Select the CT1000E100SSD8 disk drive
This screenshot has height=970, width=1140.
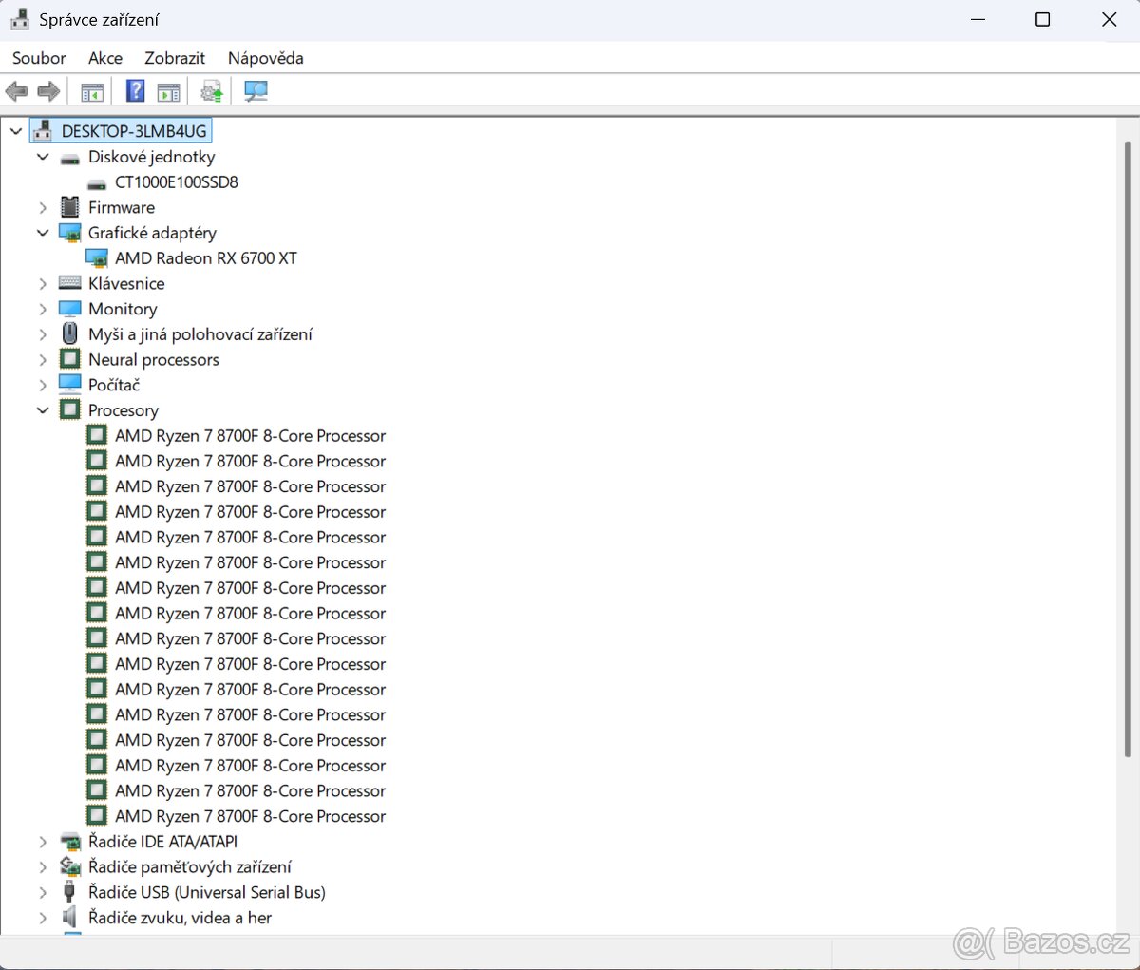(176, 182)
